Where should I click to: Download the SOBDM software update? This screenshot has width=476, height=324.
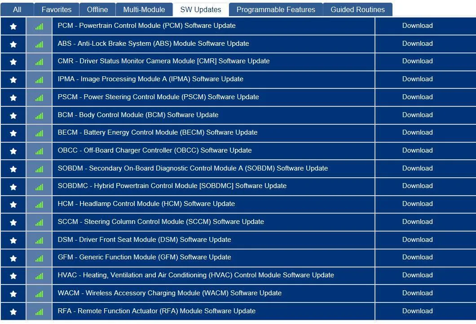(418, 168)
